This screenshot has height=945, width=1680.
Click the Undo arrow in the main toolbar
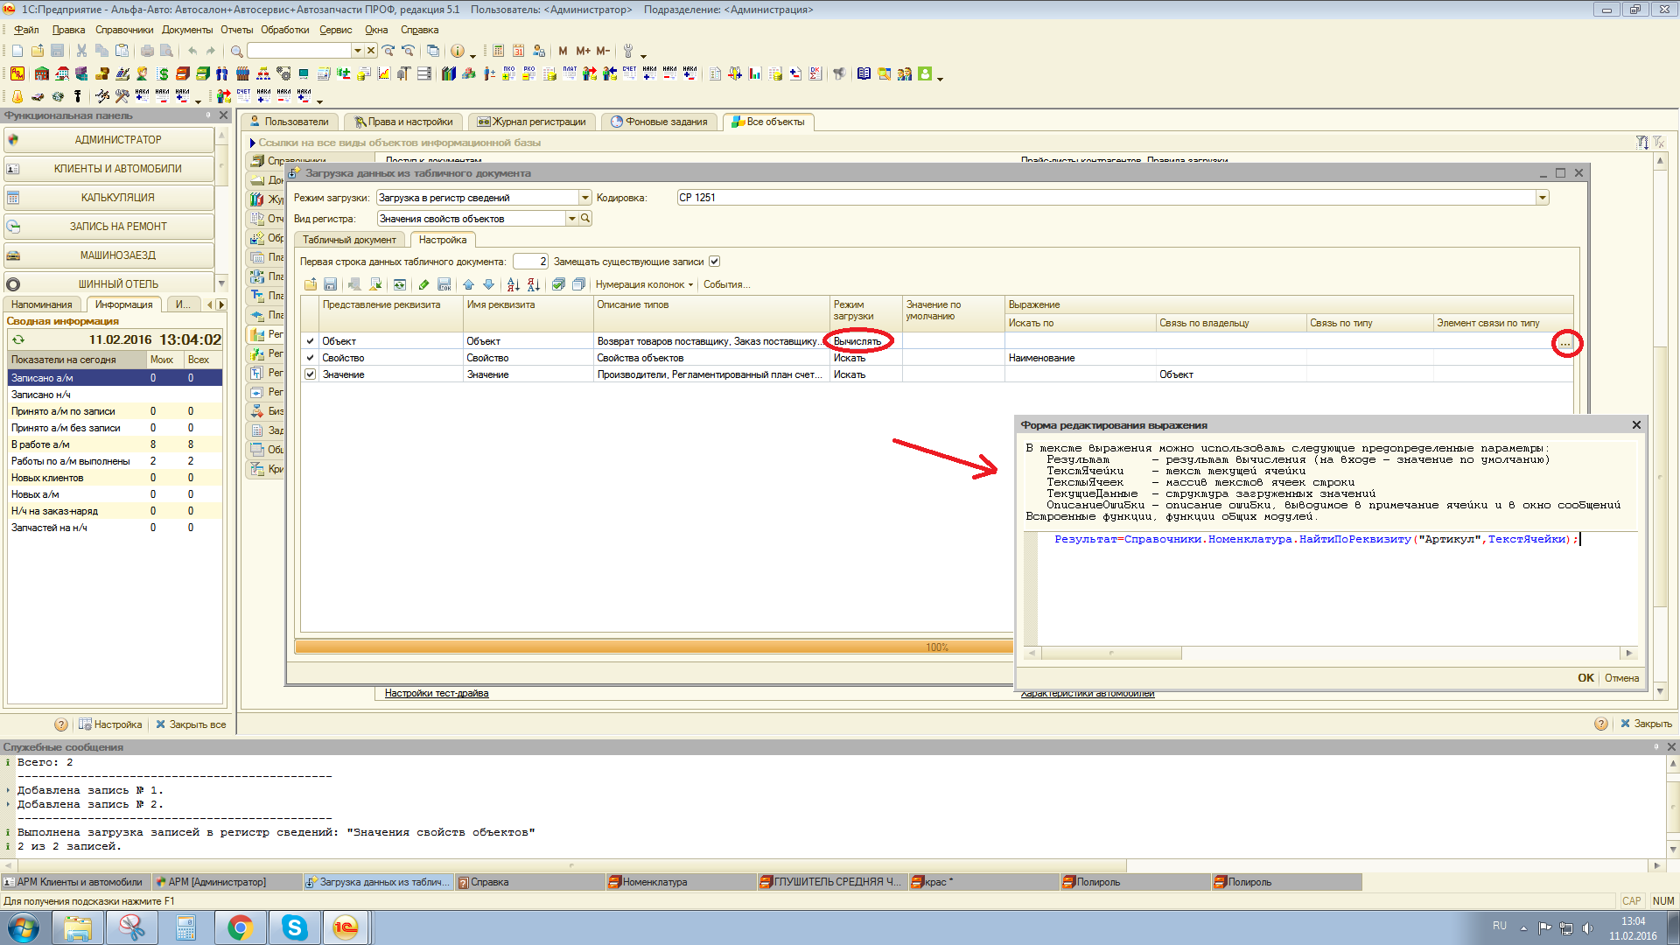click(192, 51)
